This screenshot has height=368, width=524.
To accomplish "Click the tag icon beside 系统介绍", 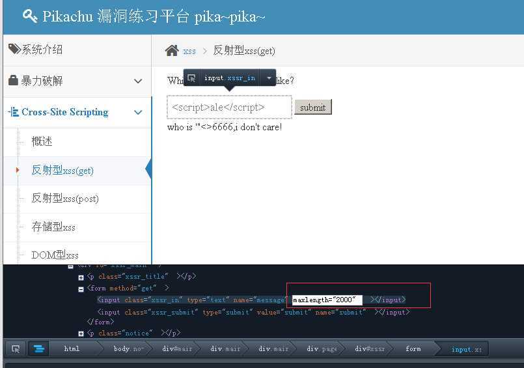I will point(14,49).
